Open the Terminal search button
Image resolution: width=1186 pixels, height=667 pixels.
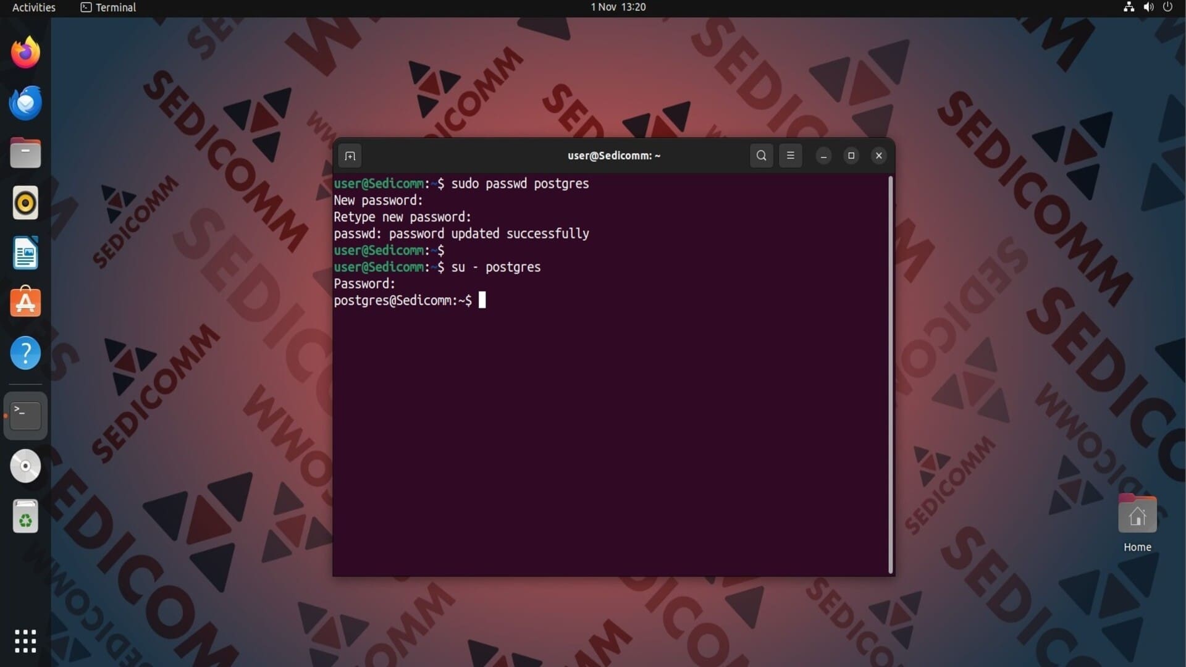click(x=761, y=156)
